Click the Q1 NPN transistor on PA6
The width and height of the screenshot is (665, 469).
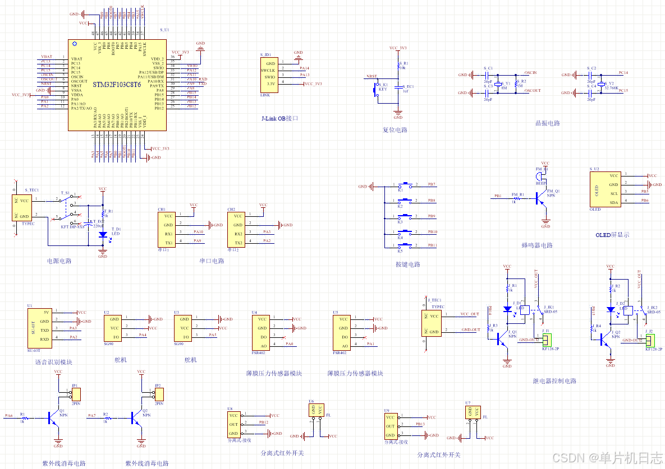pyautogui.click(x=53, y=418)
